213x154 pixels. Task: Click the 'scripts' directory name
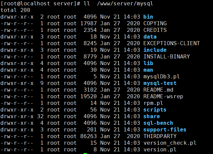tap(155, 110)
